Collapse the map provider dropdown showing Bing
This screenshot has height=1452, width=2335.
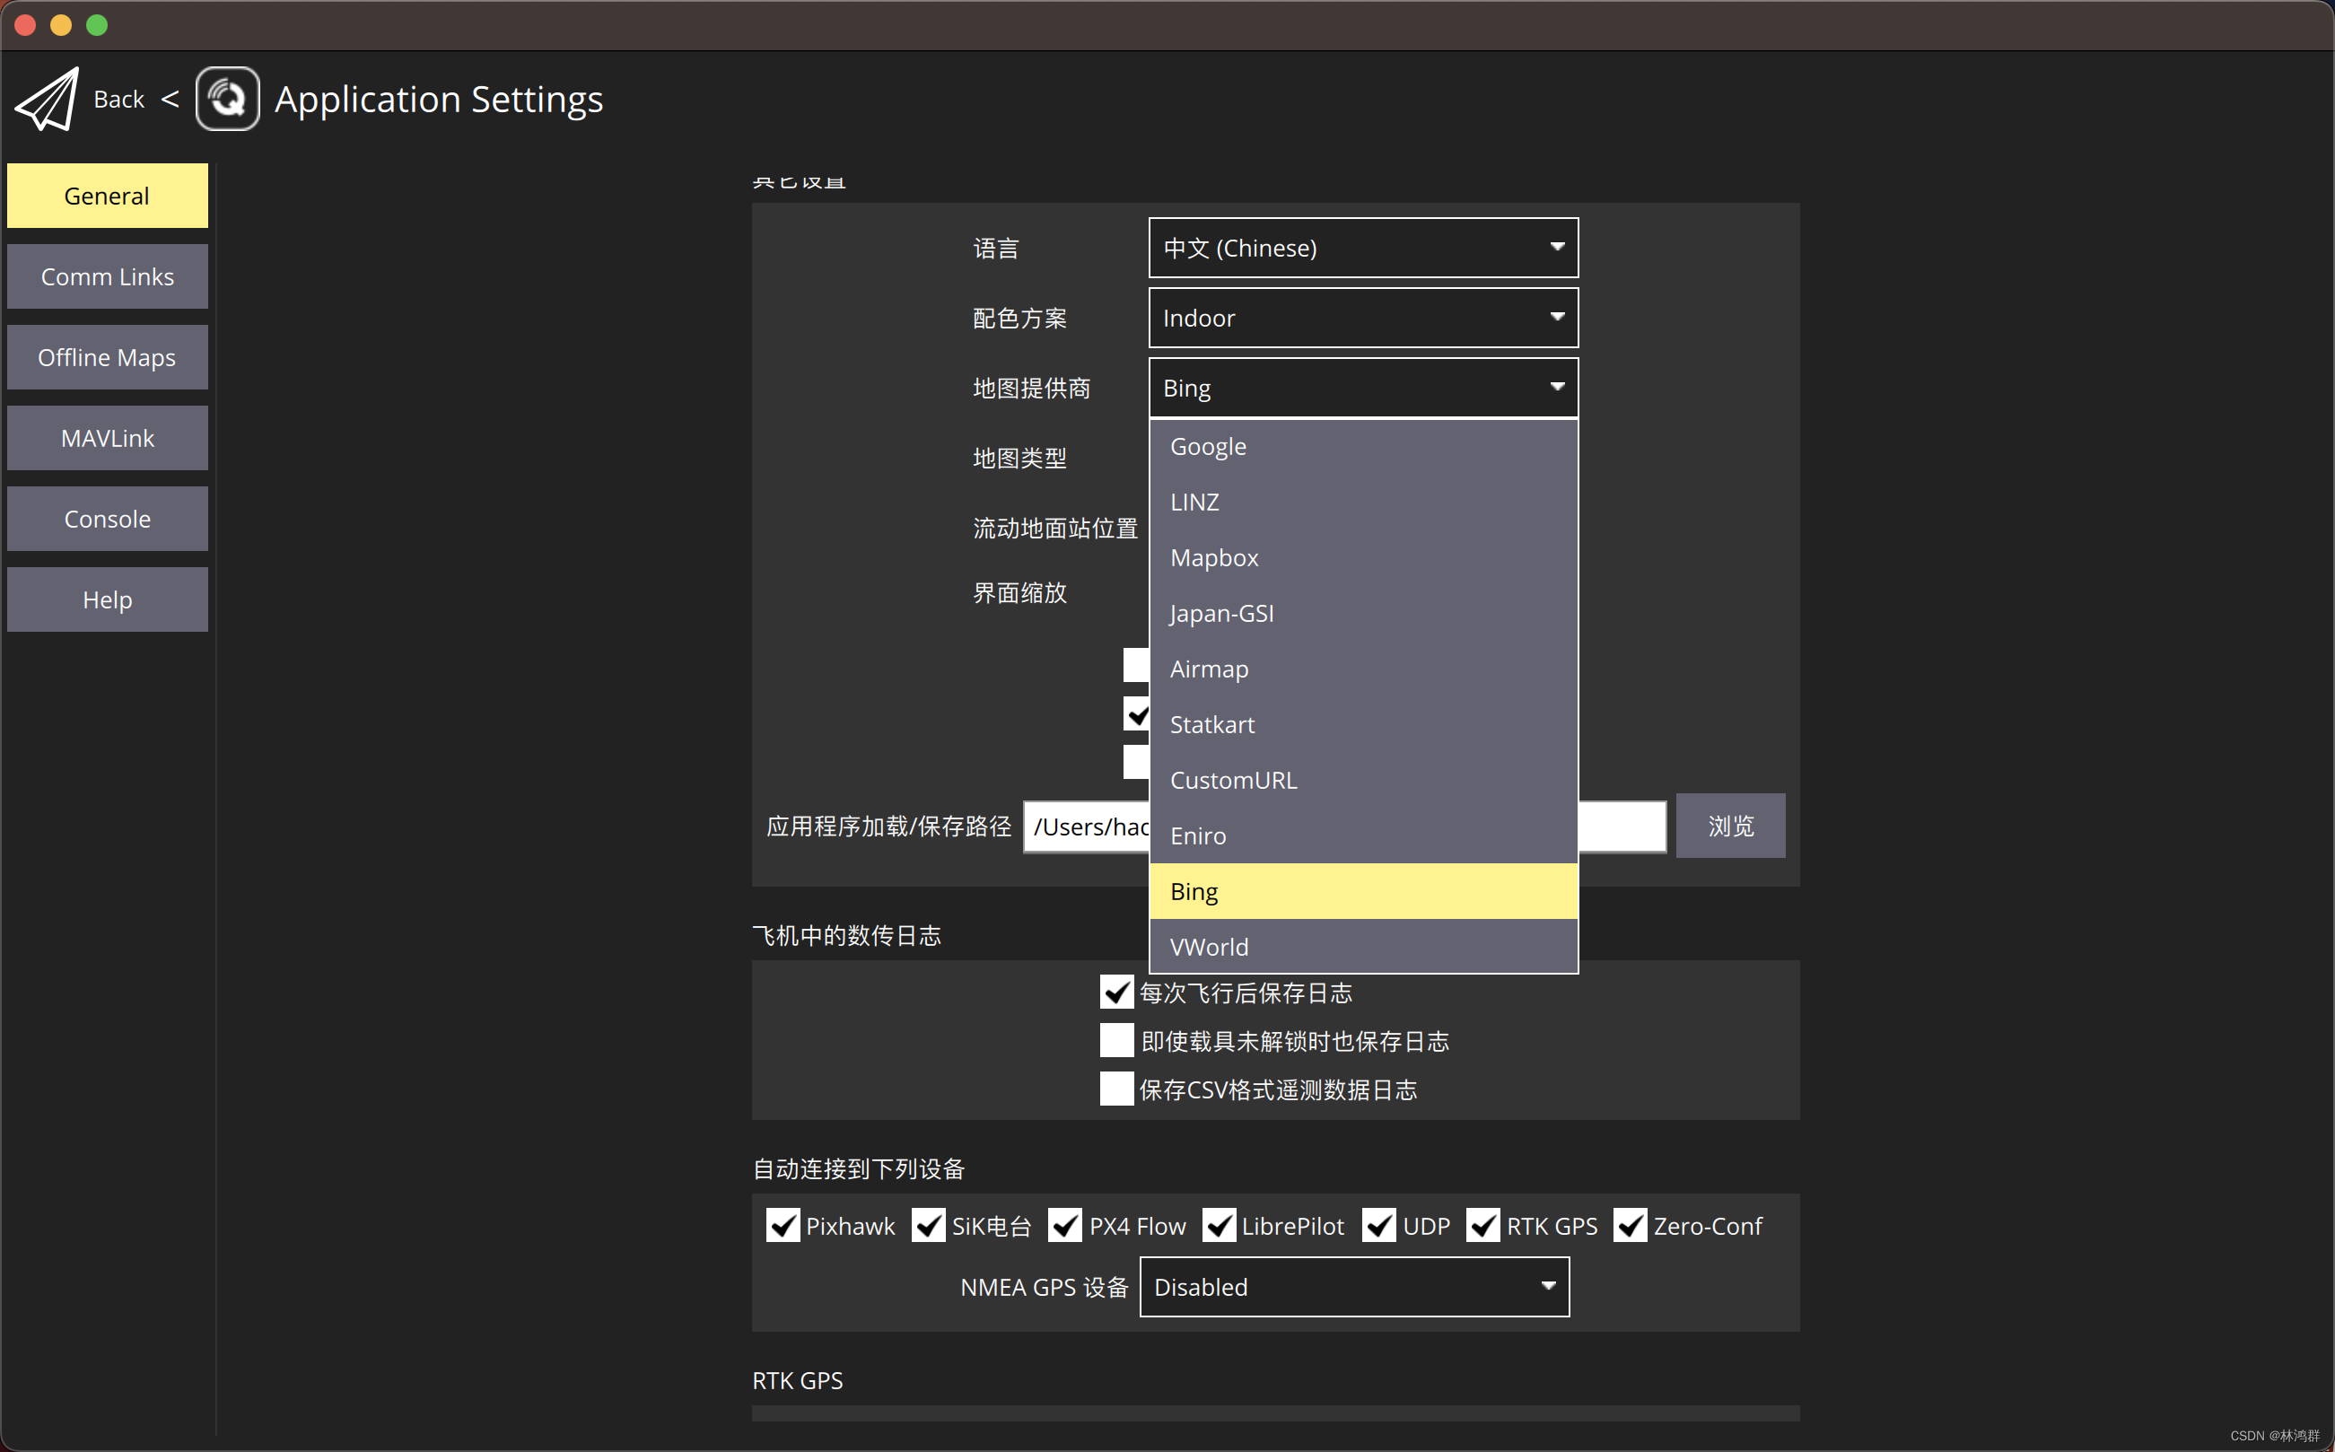[1363, 388]
